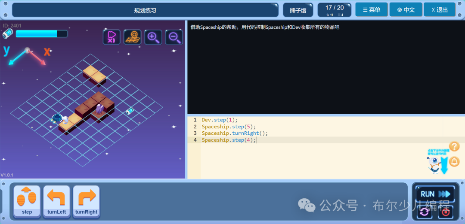Run the code with RUN button
This screenshot has width=465, height=224.
tap(435, 194)
